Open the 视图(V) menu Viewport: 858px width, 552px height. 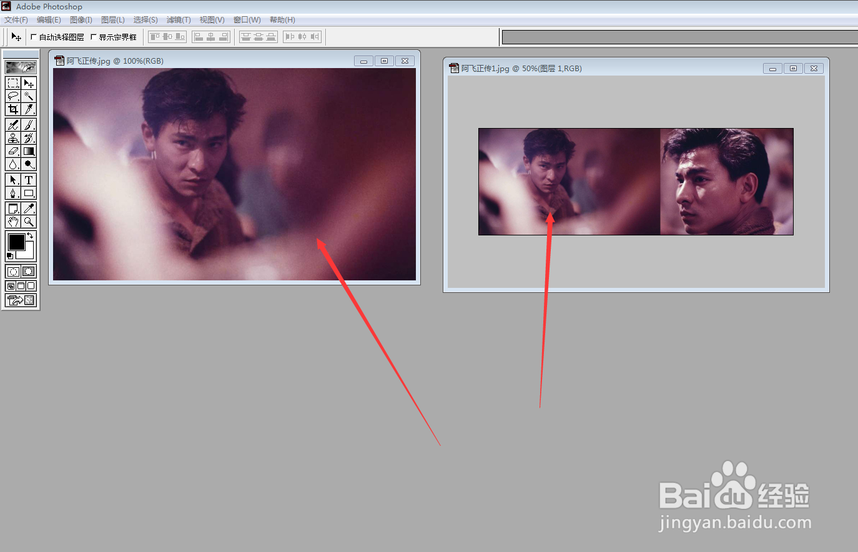click(x=212, y=20)
